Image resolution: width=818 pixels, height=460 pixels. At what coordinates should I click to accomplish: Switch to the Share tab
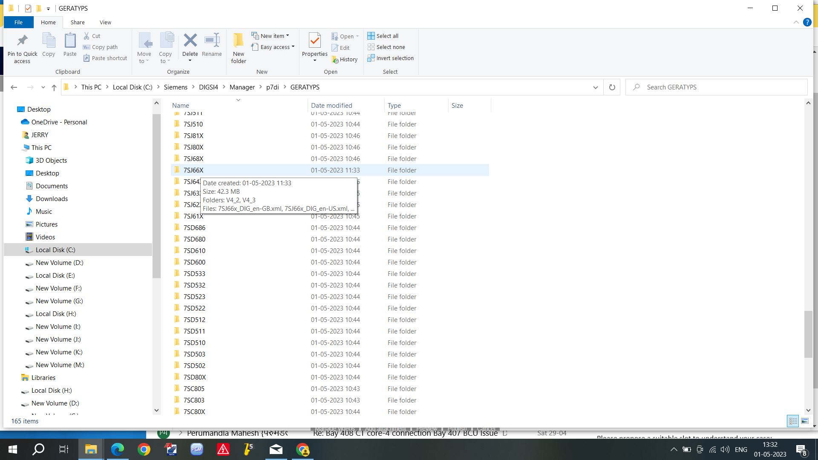point(78,23)
